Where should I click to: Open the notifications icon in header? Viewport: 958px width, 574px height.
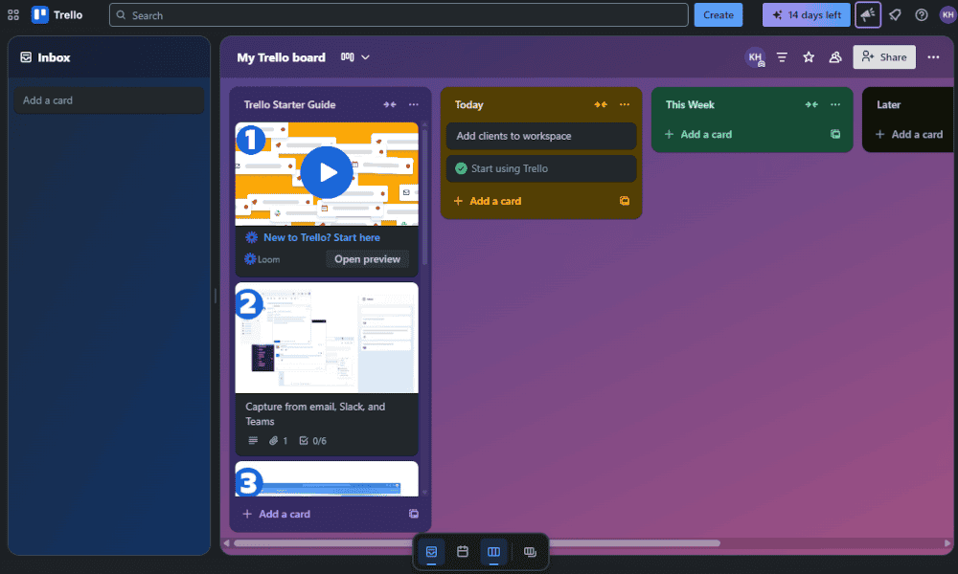[x=895, y=15]
